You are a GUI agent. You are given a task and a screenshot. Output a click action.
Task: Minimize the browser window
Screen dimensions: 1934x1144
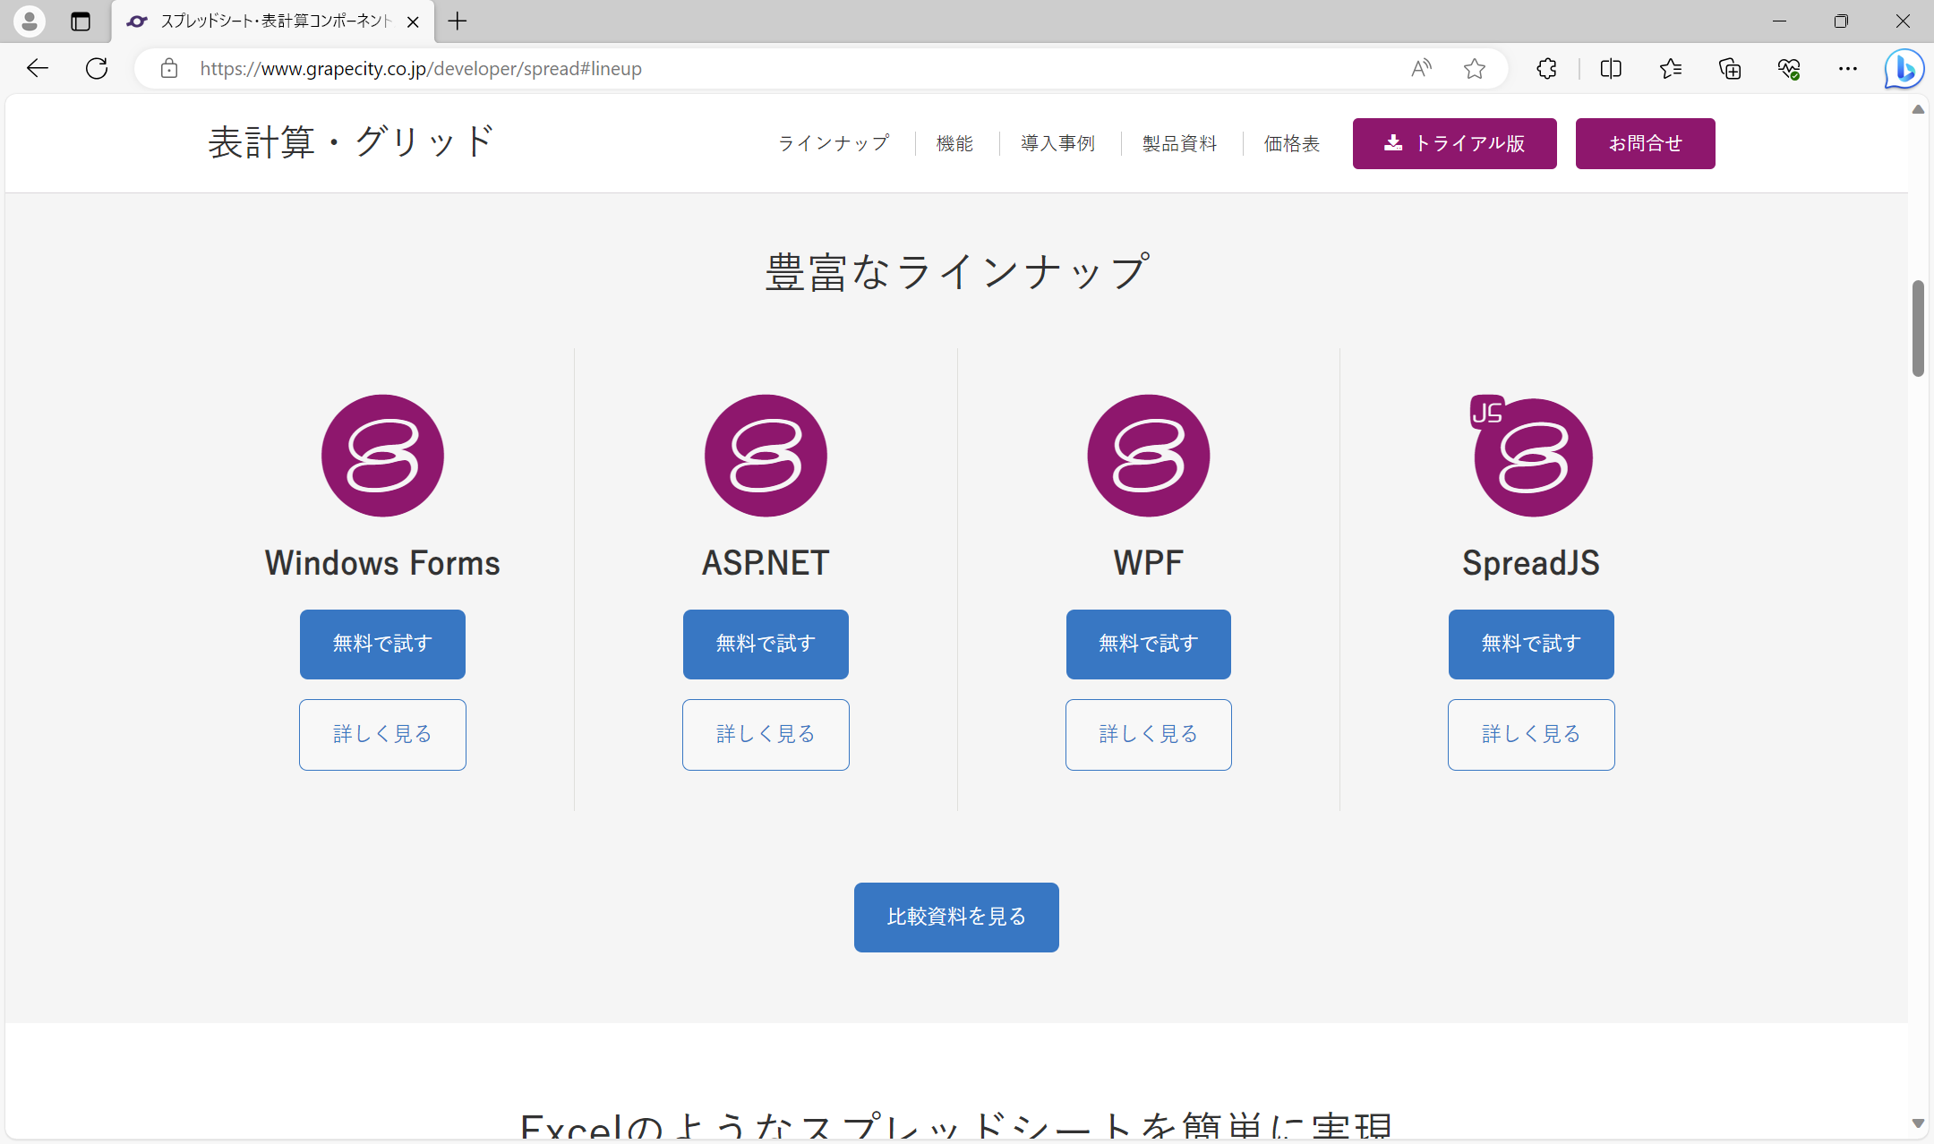coord(1779,21)
